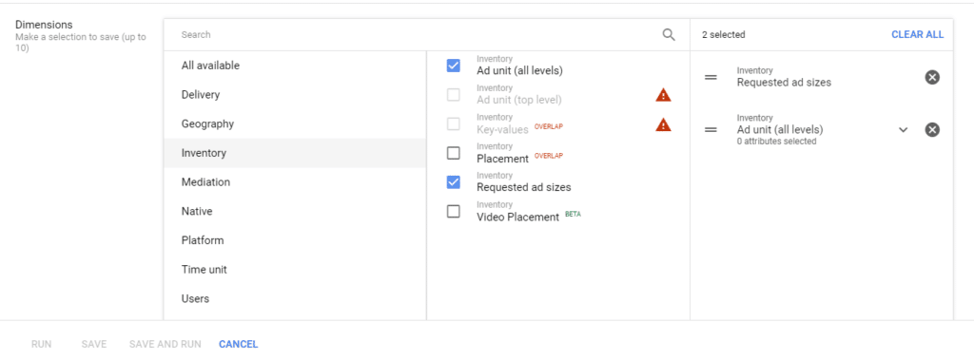Screen dimensions: 974x360
Task: Click the BETA tag next to Video Placement
Action: coord(573,214)
